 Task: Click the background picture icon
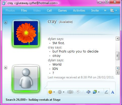click(x=95, y=92)
